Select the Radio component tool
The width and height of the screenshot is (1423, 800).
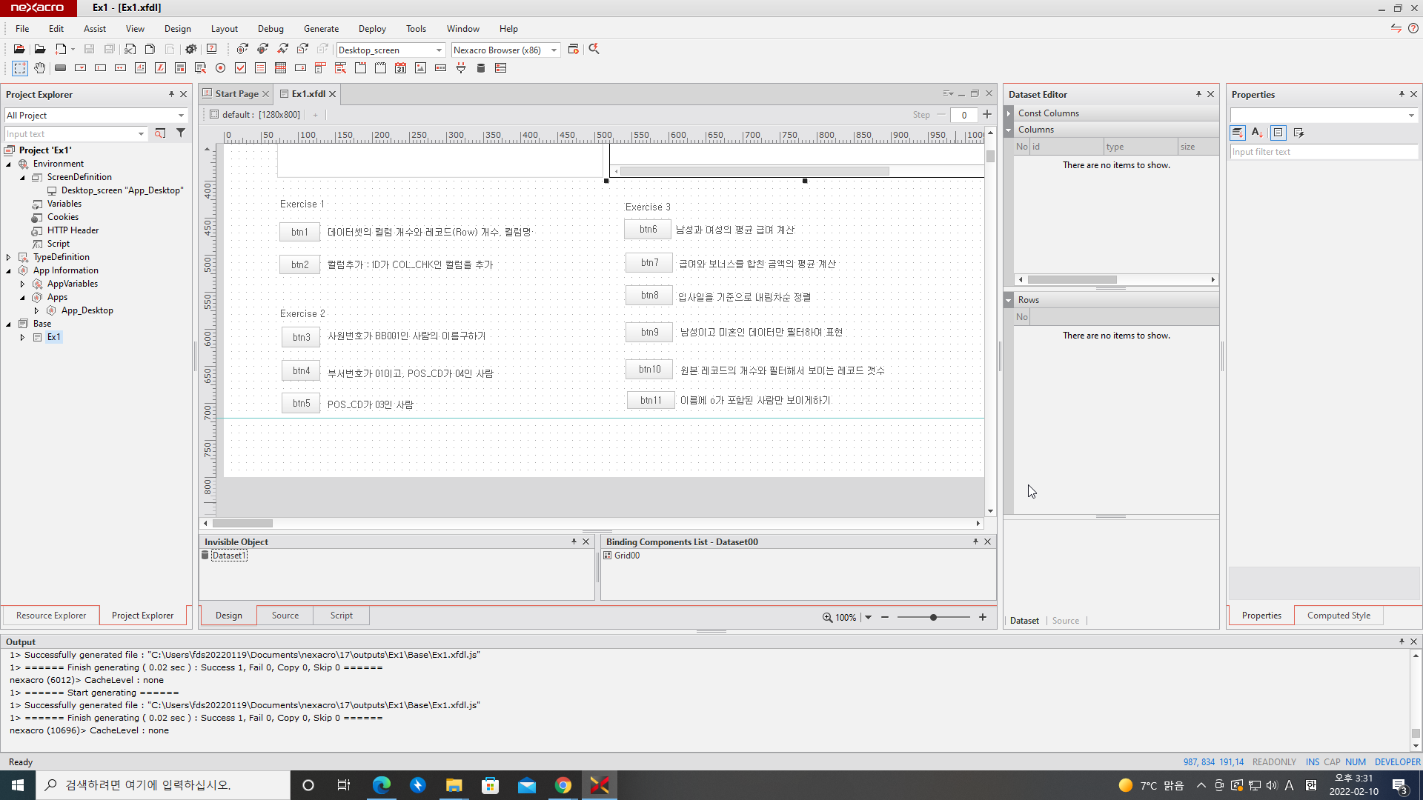click(220, 68)
